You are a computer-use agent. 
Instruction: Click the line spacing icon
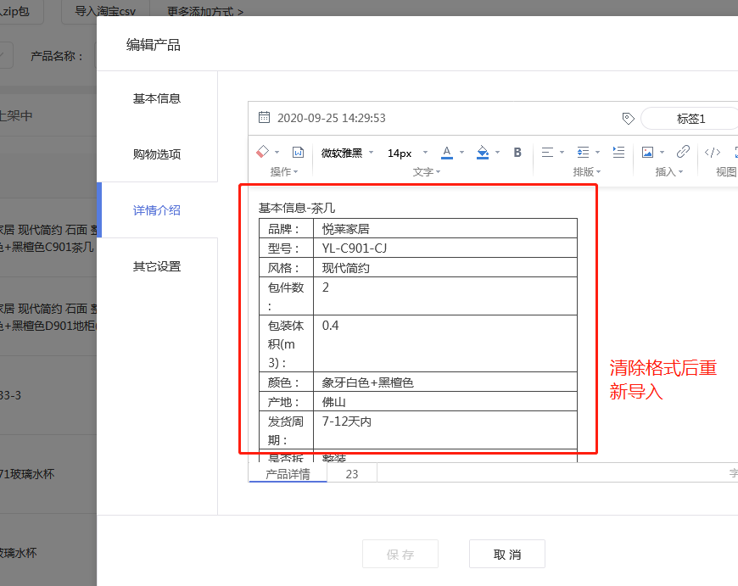[x=583, y=153]
